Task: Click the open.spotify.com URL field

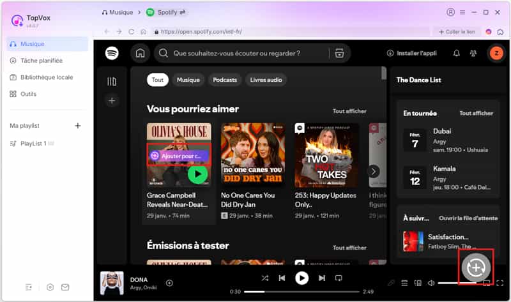Action: click(x=290, y=31)
